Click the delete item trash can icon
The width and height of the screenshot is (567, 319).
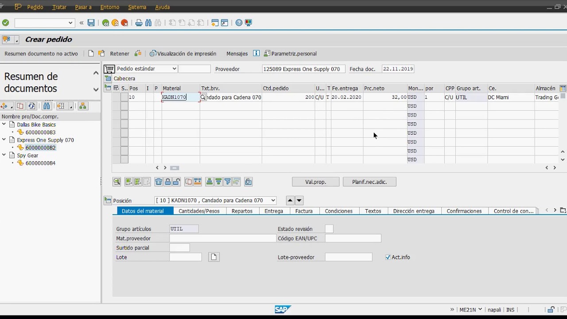click(x=159, y=182)
